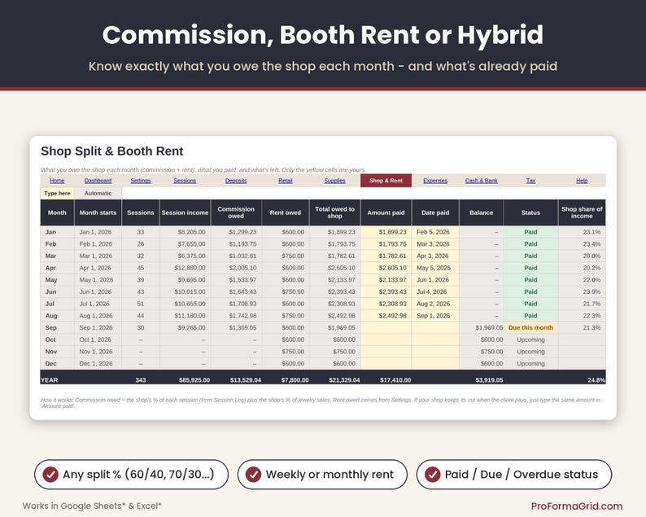Click Apr session income $12,880.00
Viewport: 646px width, 517px height.
pos(185,268)
